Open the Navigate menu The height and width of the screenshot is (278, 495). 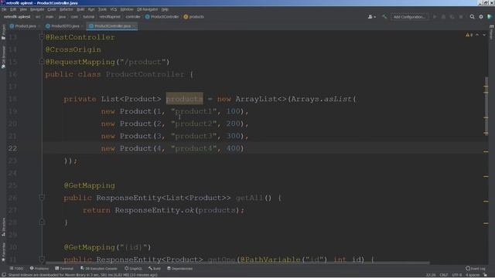click(x=37, y=9)
